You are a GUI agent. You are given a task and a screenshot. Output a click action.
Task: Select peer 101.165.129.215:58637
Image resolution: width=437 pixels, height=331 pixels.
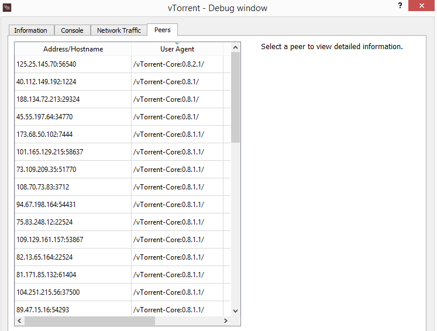(x=73, y=152)
